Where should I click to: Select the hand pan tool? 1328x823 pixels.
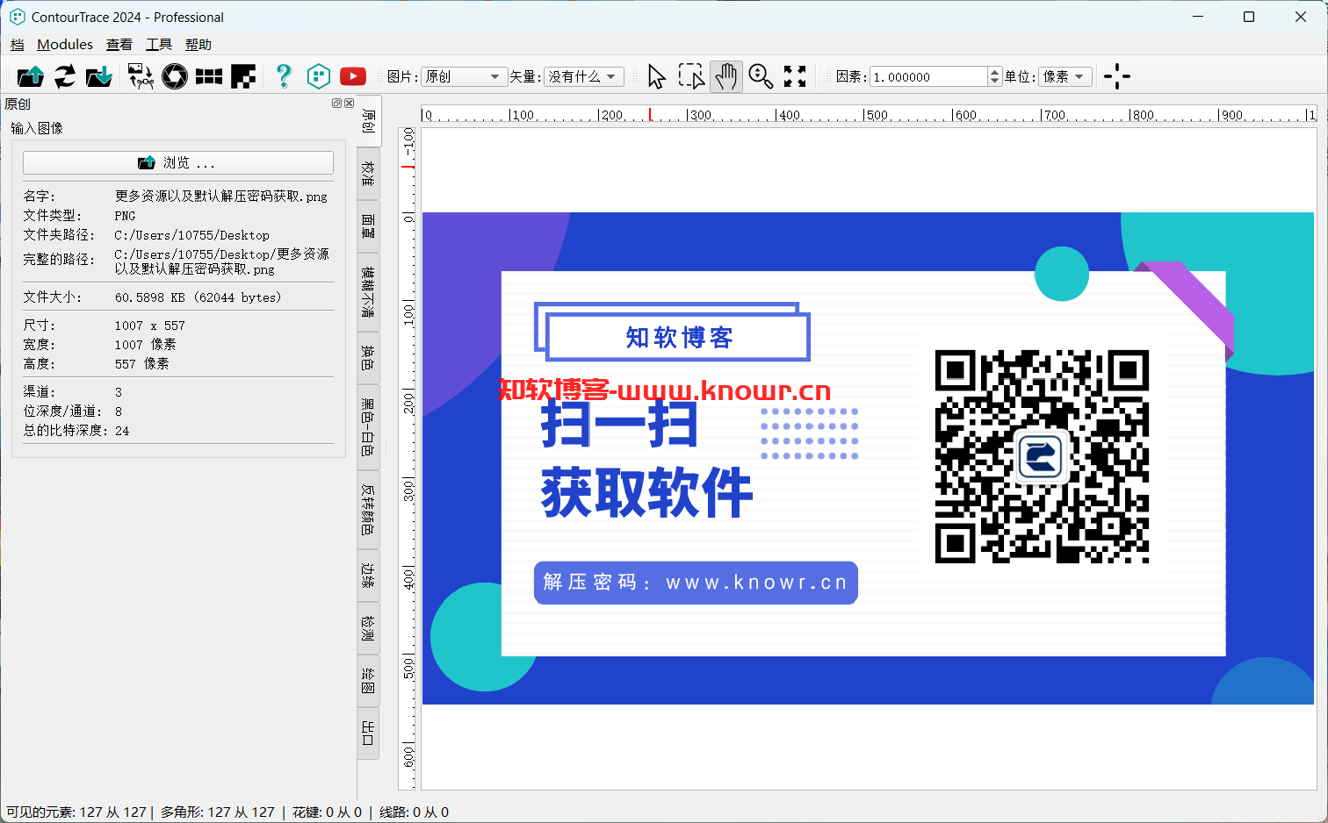tap(725, 76)
